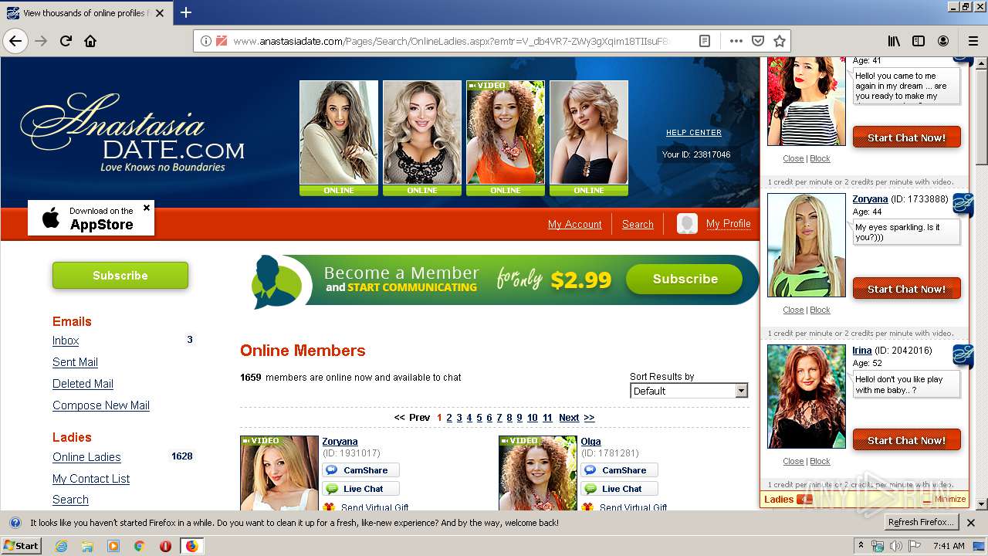Go back with the browser back arrow
988x556 pixels.
[x=15, y=41]
